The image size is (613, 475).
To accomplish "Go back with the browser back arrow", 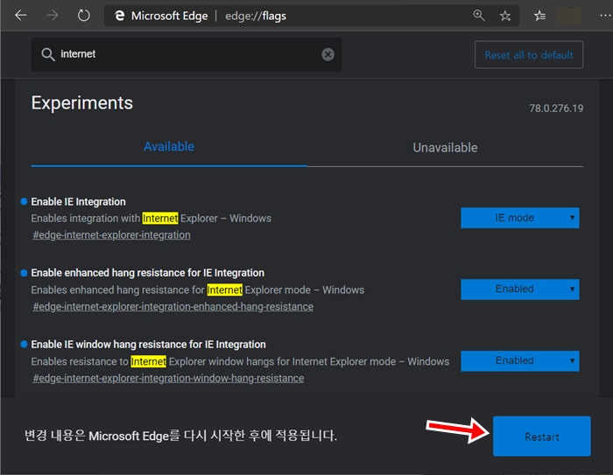I will click(x=21, y=16).
